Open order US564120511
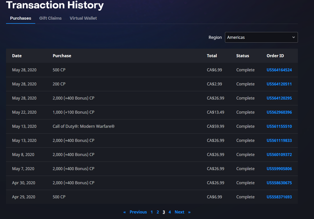 [x=279, y=84]
